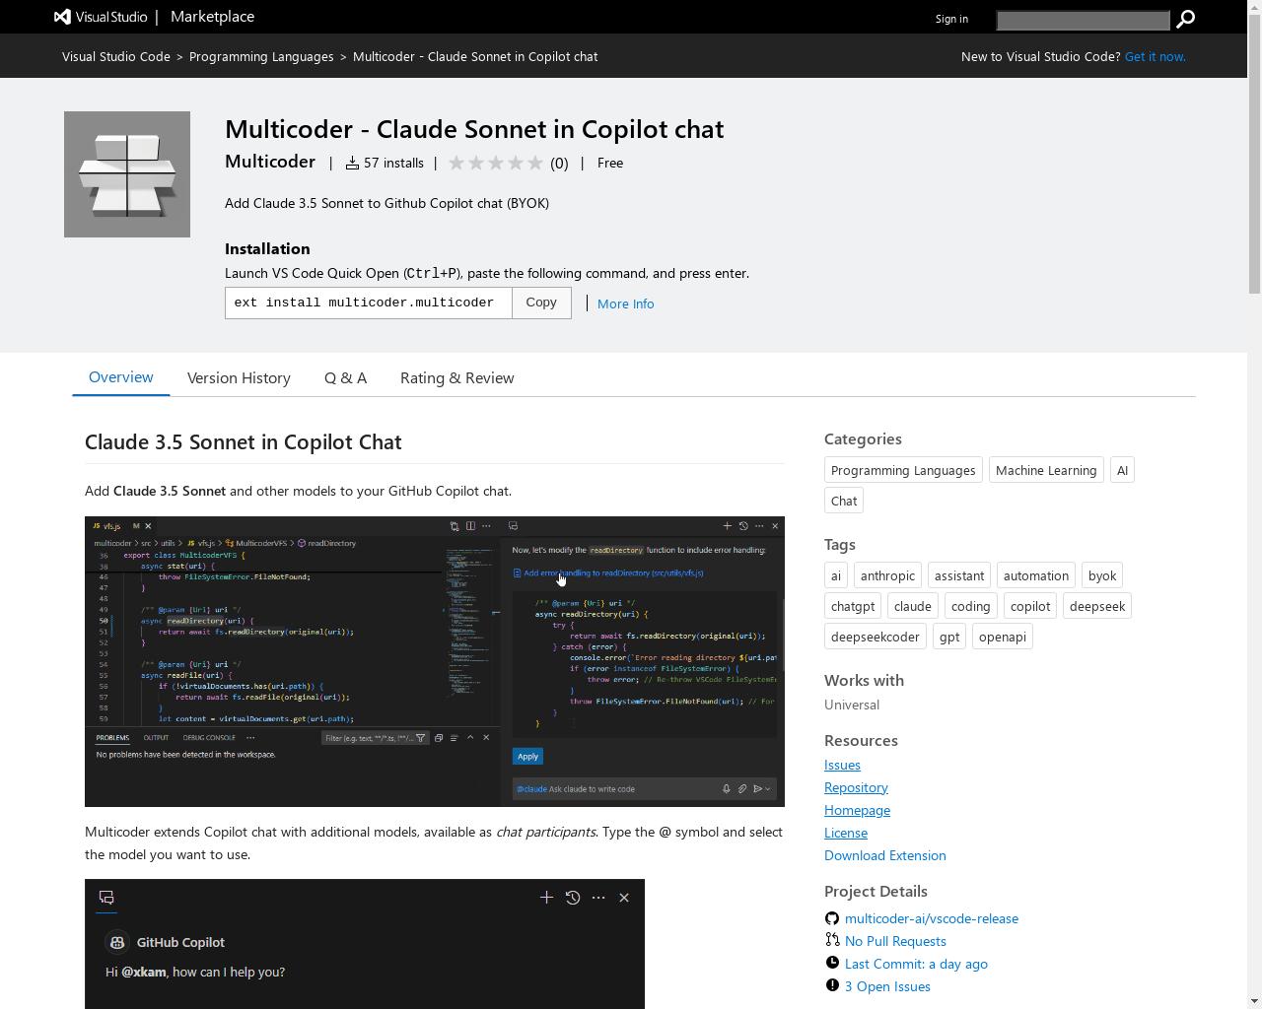The width and height of the screenshot is (1262, 1009).
Task: Click the Multicoder extension logo image
Action: [x=127, y=174]
